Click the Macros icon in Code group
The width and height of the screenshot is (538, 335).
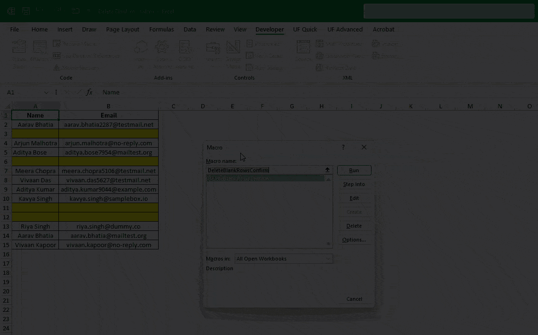click(x=40, y=49)
